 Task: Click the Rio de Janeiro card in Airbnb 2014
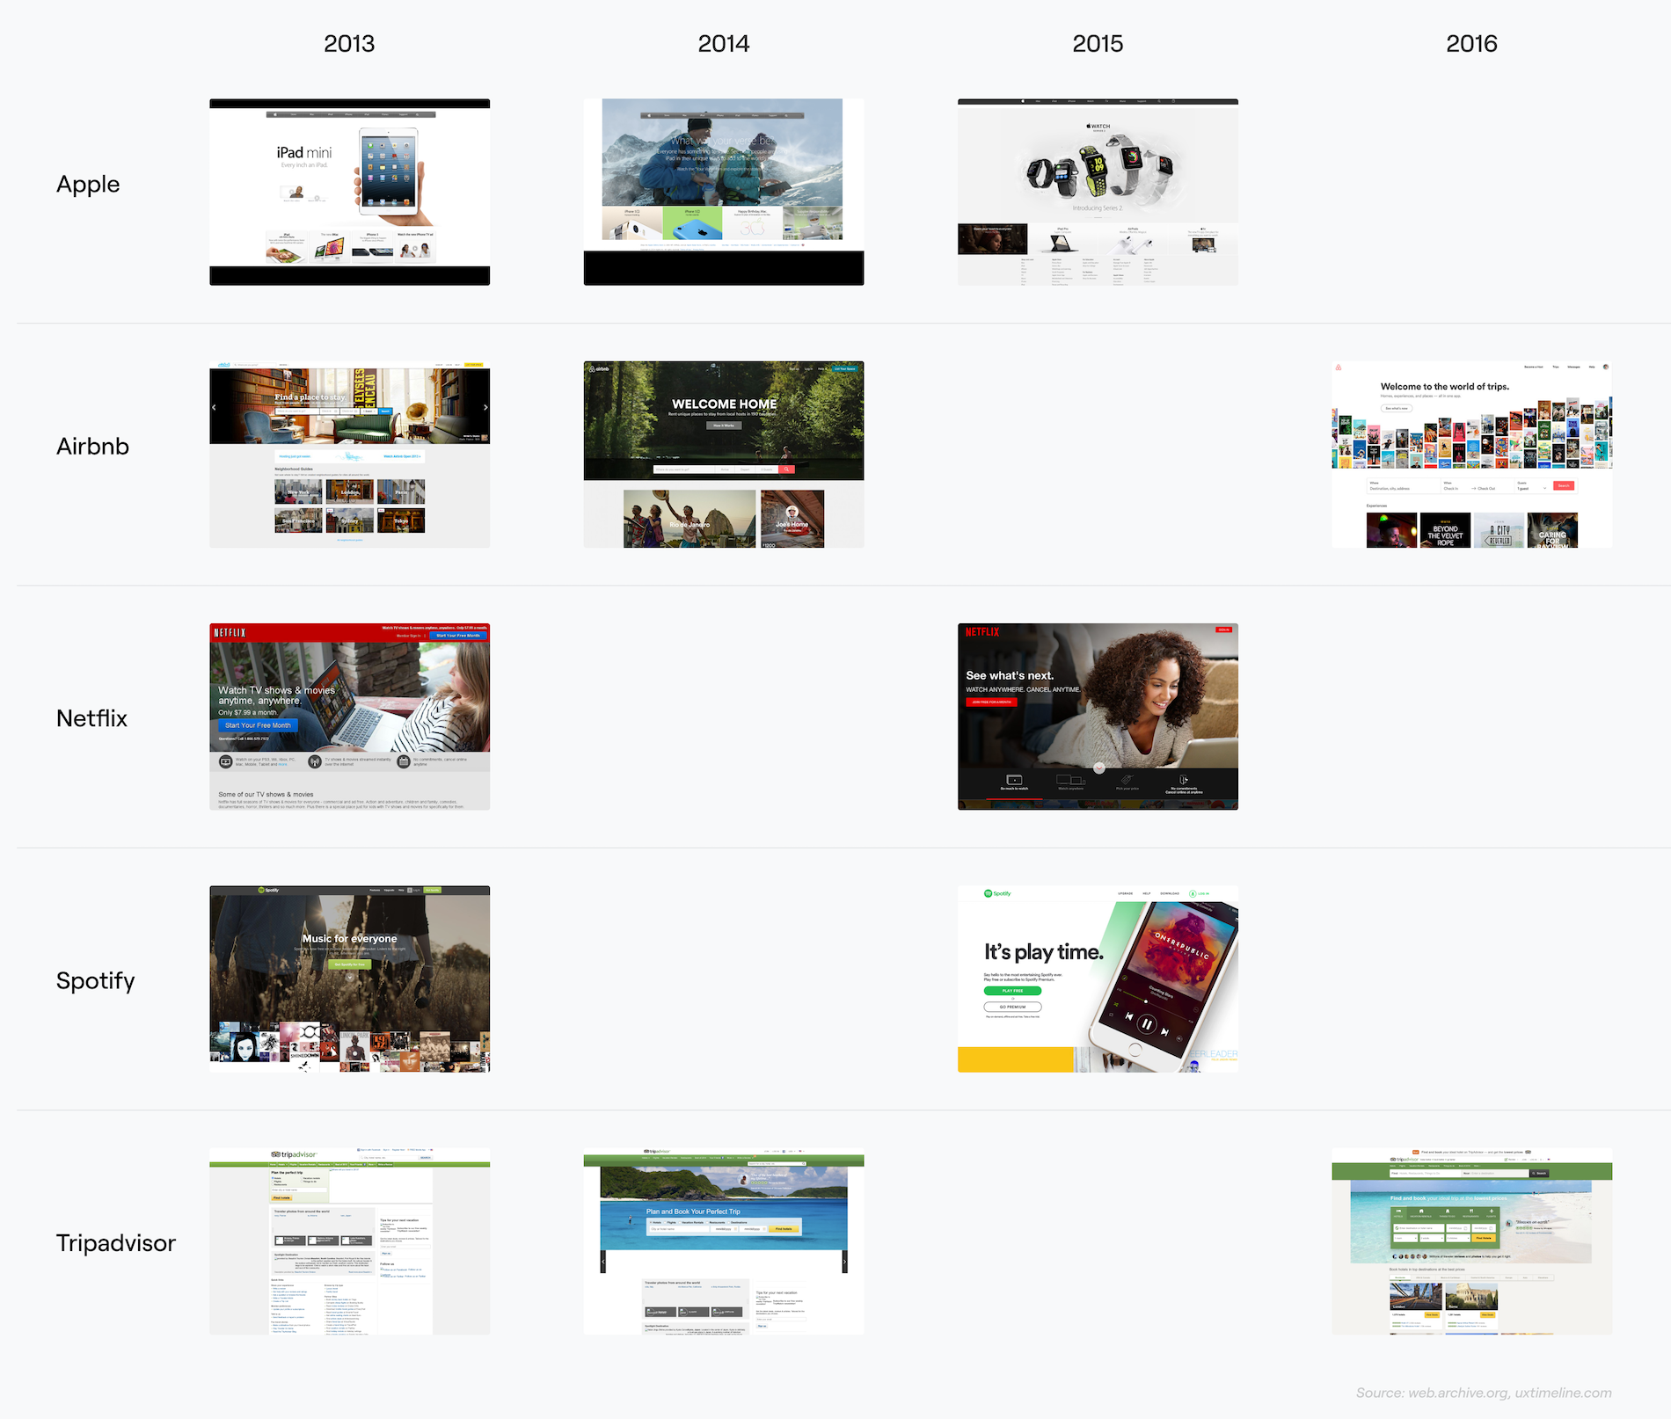tap(690, 519)
